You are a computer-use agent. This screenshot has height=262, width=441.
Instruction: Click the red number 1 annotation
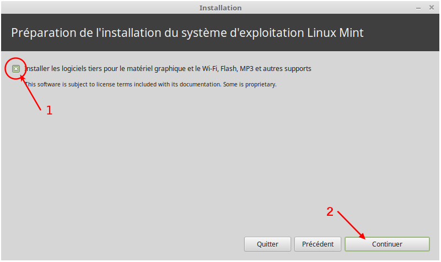coord(49,111)
